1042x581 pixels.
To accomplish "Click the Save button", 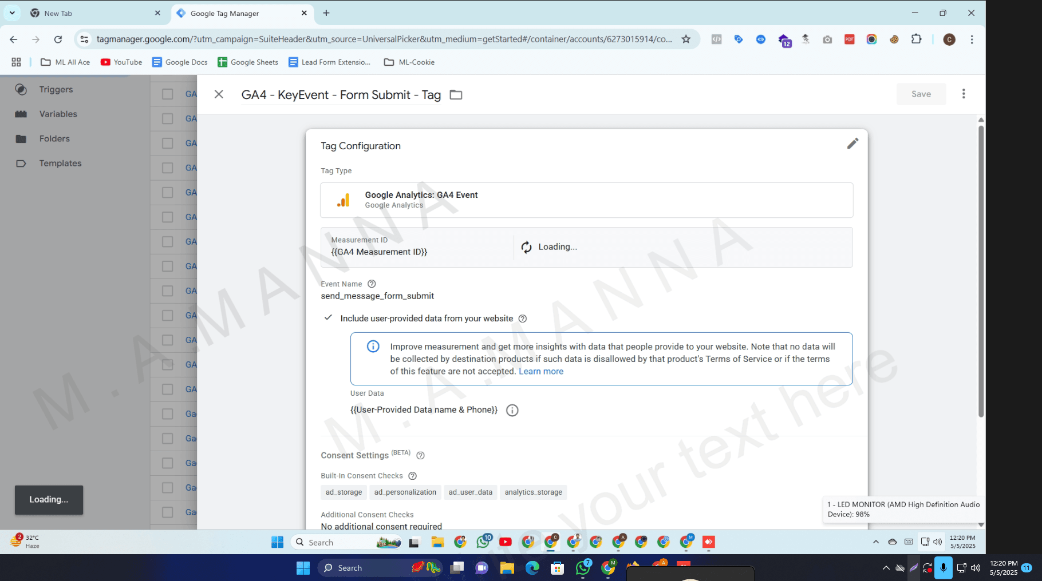I will pyautogui.click(x=921, y=94).
